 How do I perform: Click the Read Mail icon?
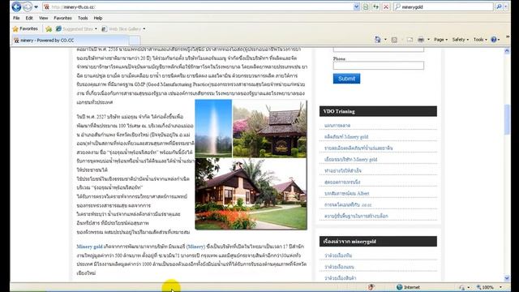[410, 40]
